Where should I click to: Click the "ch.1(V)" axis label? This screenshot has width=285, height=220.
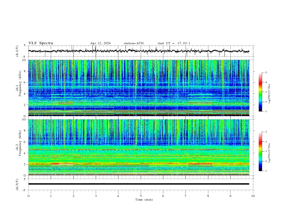click(x=17, y=51)
